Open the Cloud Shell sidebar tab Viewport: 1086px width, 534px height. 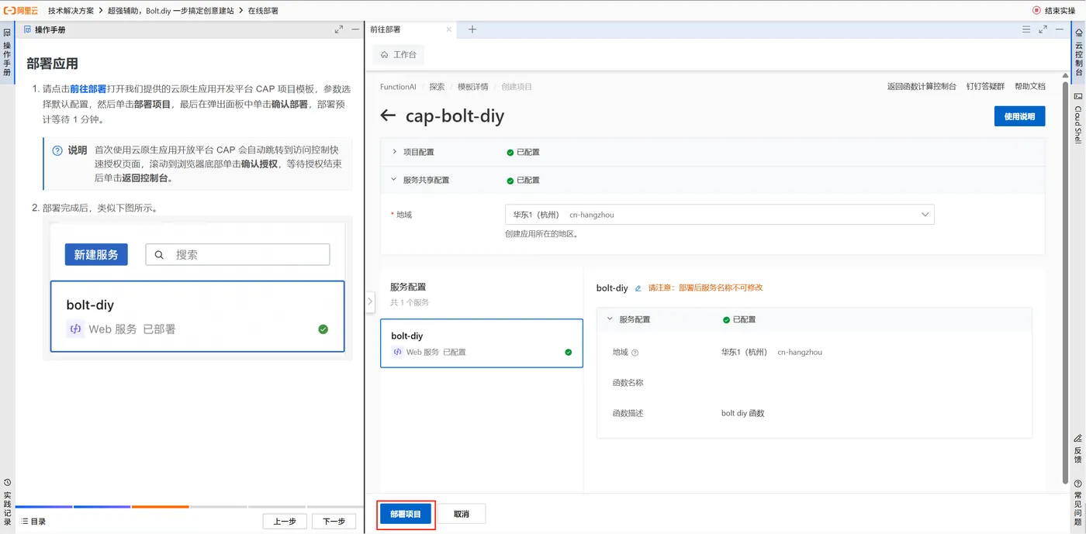1078,118
